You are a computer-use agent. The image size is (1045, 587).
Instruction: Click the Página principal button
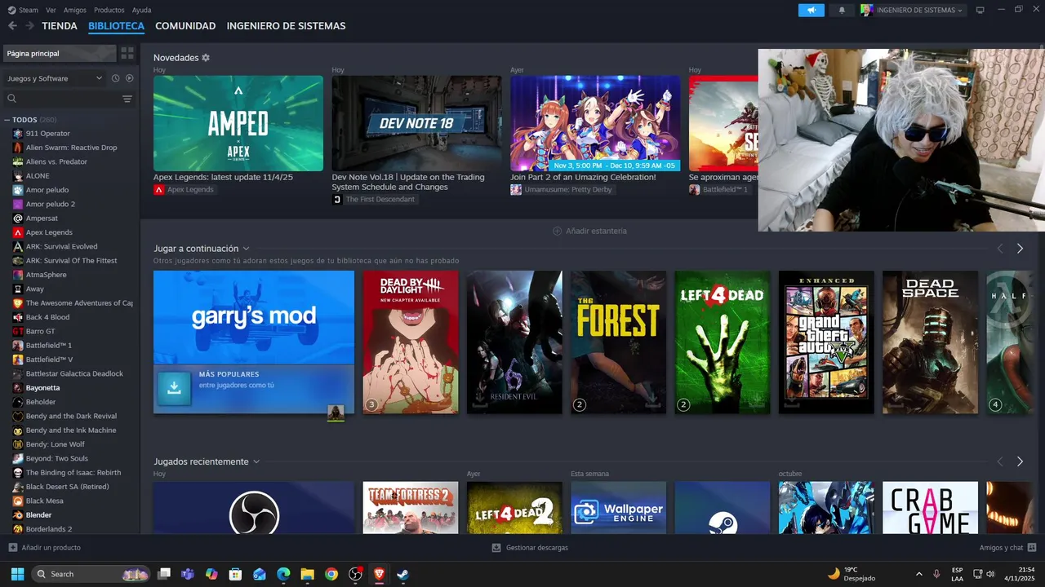tap(60, 53)
